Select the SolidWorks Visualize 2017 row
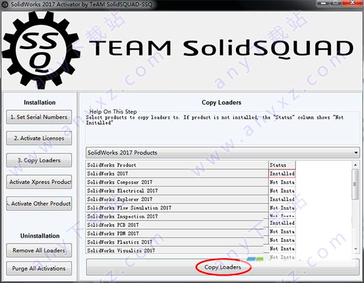 (x=177, y=250)
